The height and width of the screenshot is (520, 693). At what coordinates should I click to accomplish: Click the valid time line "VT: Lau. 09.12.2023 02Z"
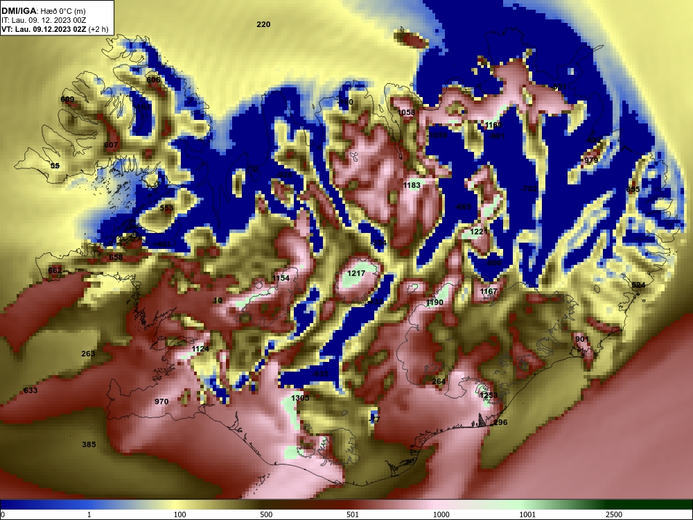44,30
